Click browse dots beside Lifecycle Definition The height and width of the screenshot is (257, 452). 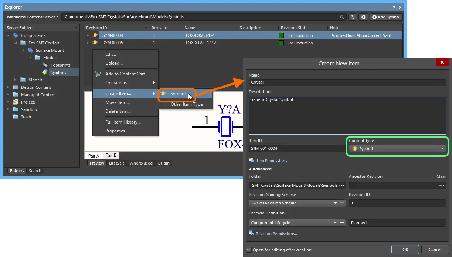[x=342, y=223]
